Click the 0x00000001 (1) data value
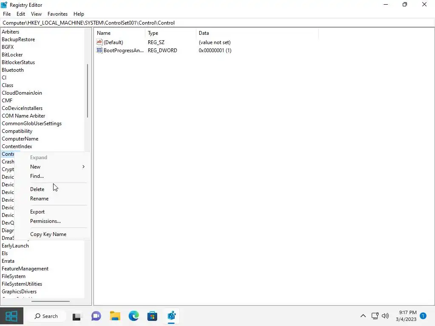 click(x=215, y=50)
